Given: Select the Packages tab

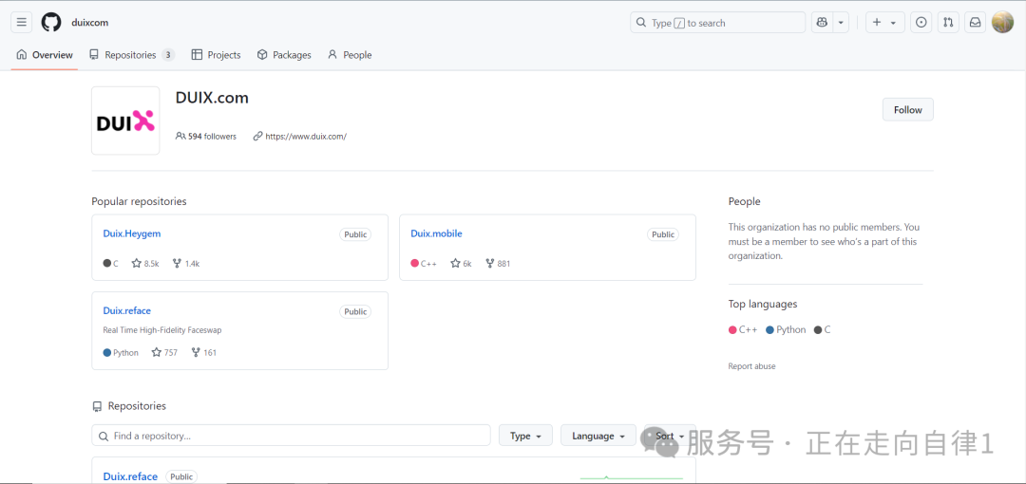Looking at the screenshot, I should click(x=284, y=55).
